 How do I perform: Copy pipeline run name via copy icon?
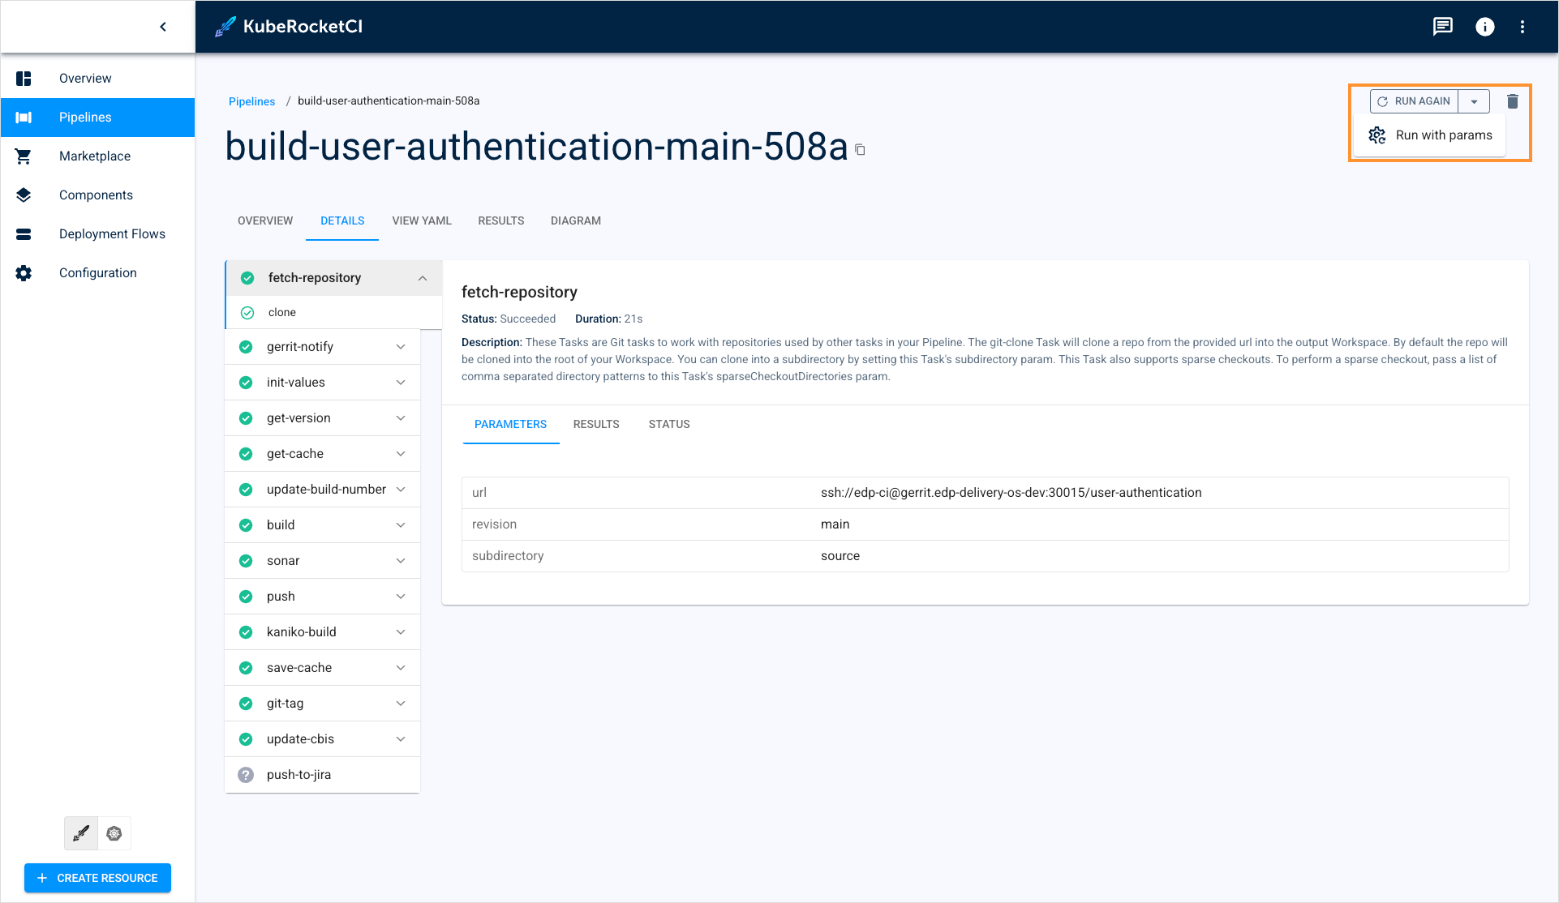[861, 150]
